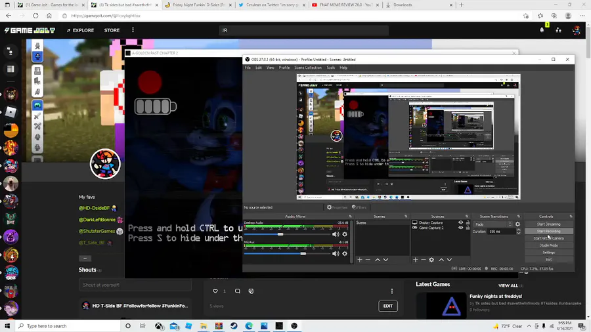Select Display Capture source row

click(x=441, y=222)
